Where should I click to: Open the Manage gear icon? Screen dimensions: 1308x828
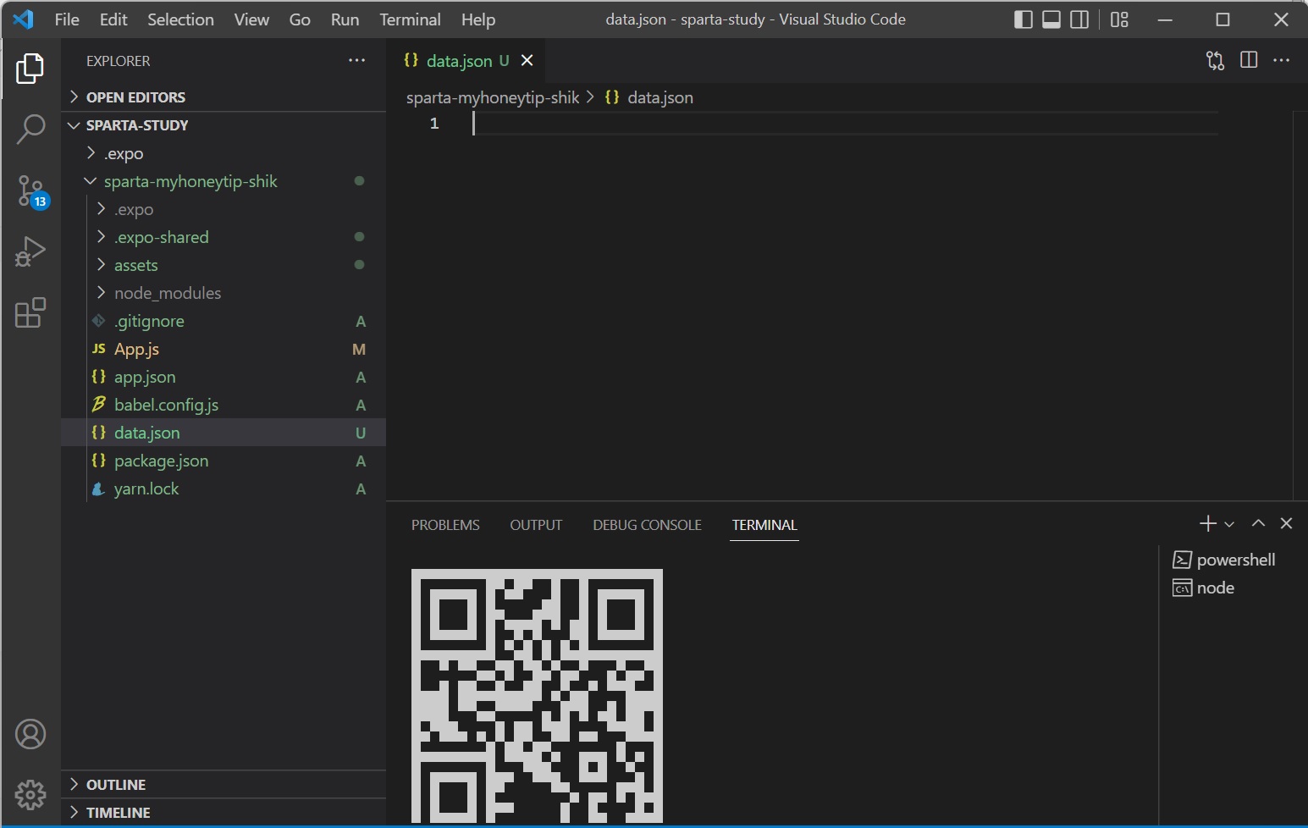tap(30, 795)
